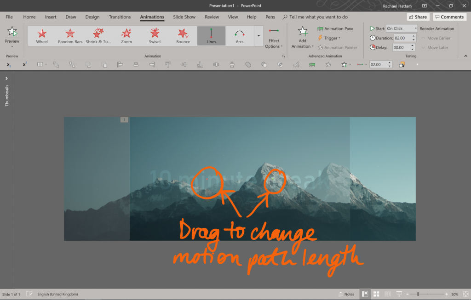This screenshot has width=471, height=300.
Task: Open the Animation Pane
Action: click(336, 28)
